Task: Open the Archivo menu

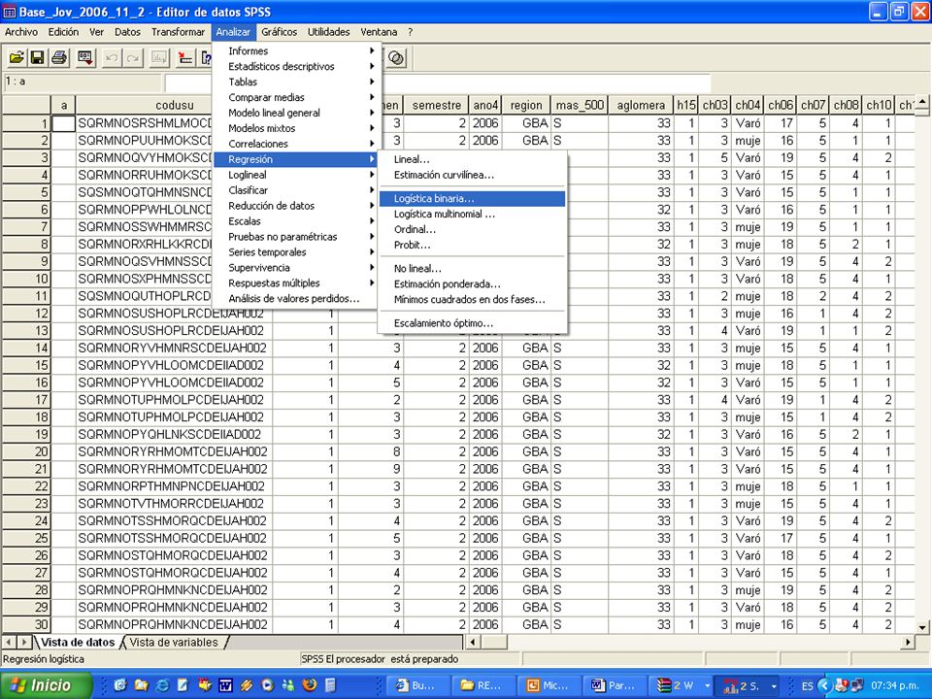Action: (20, 32)
